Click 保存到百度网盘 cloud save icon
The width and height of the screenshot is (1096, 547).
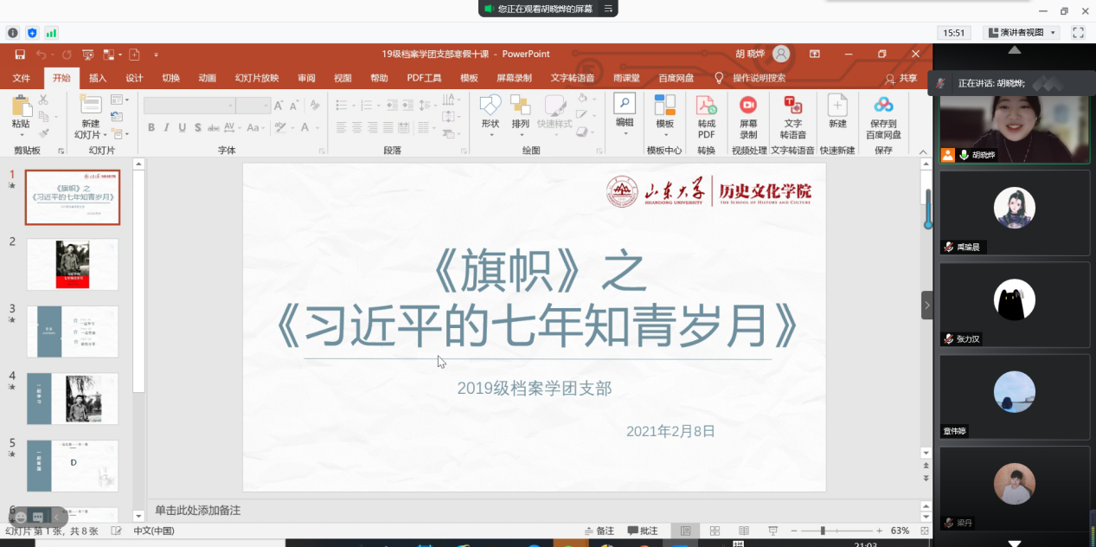click(883, 106)
